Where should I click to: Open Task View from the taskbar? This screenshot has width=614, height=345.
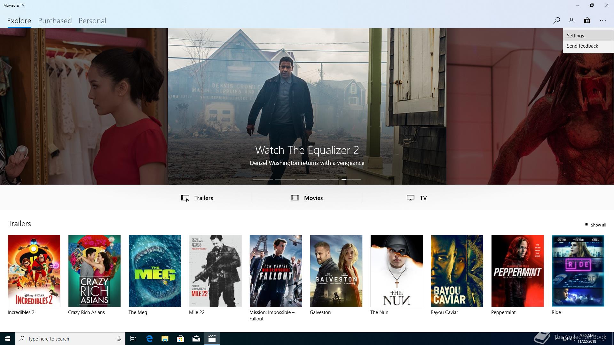133,339
